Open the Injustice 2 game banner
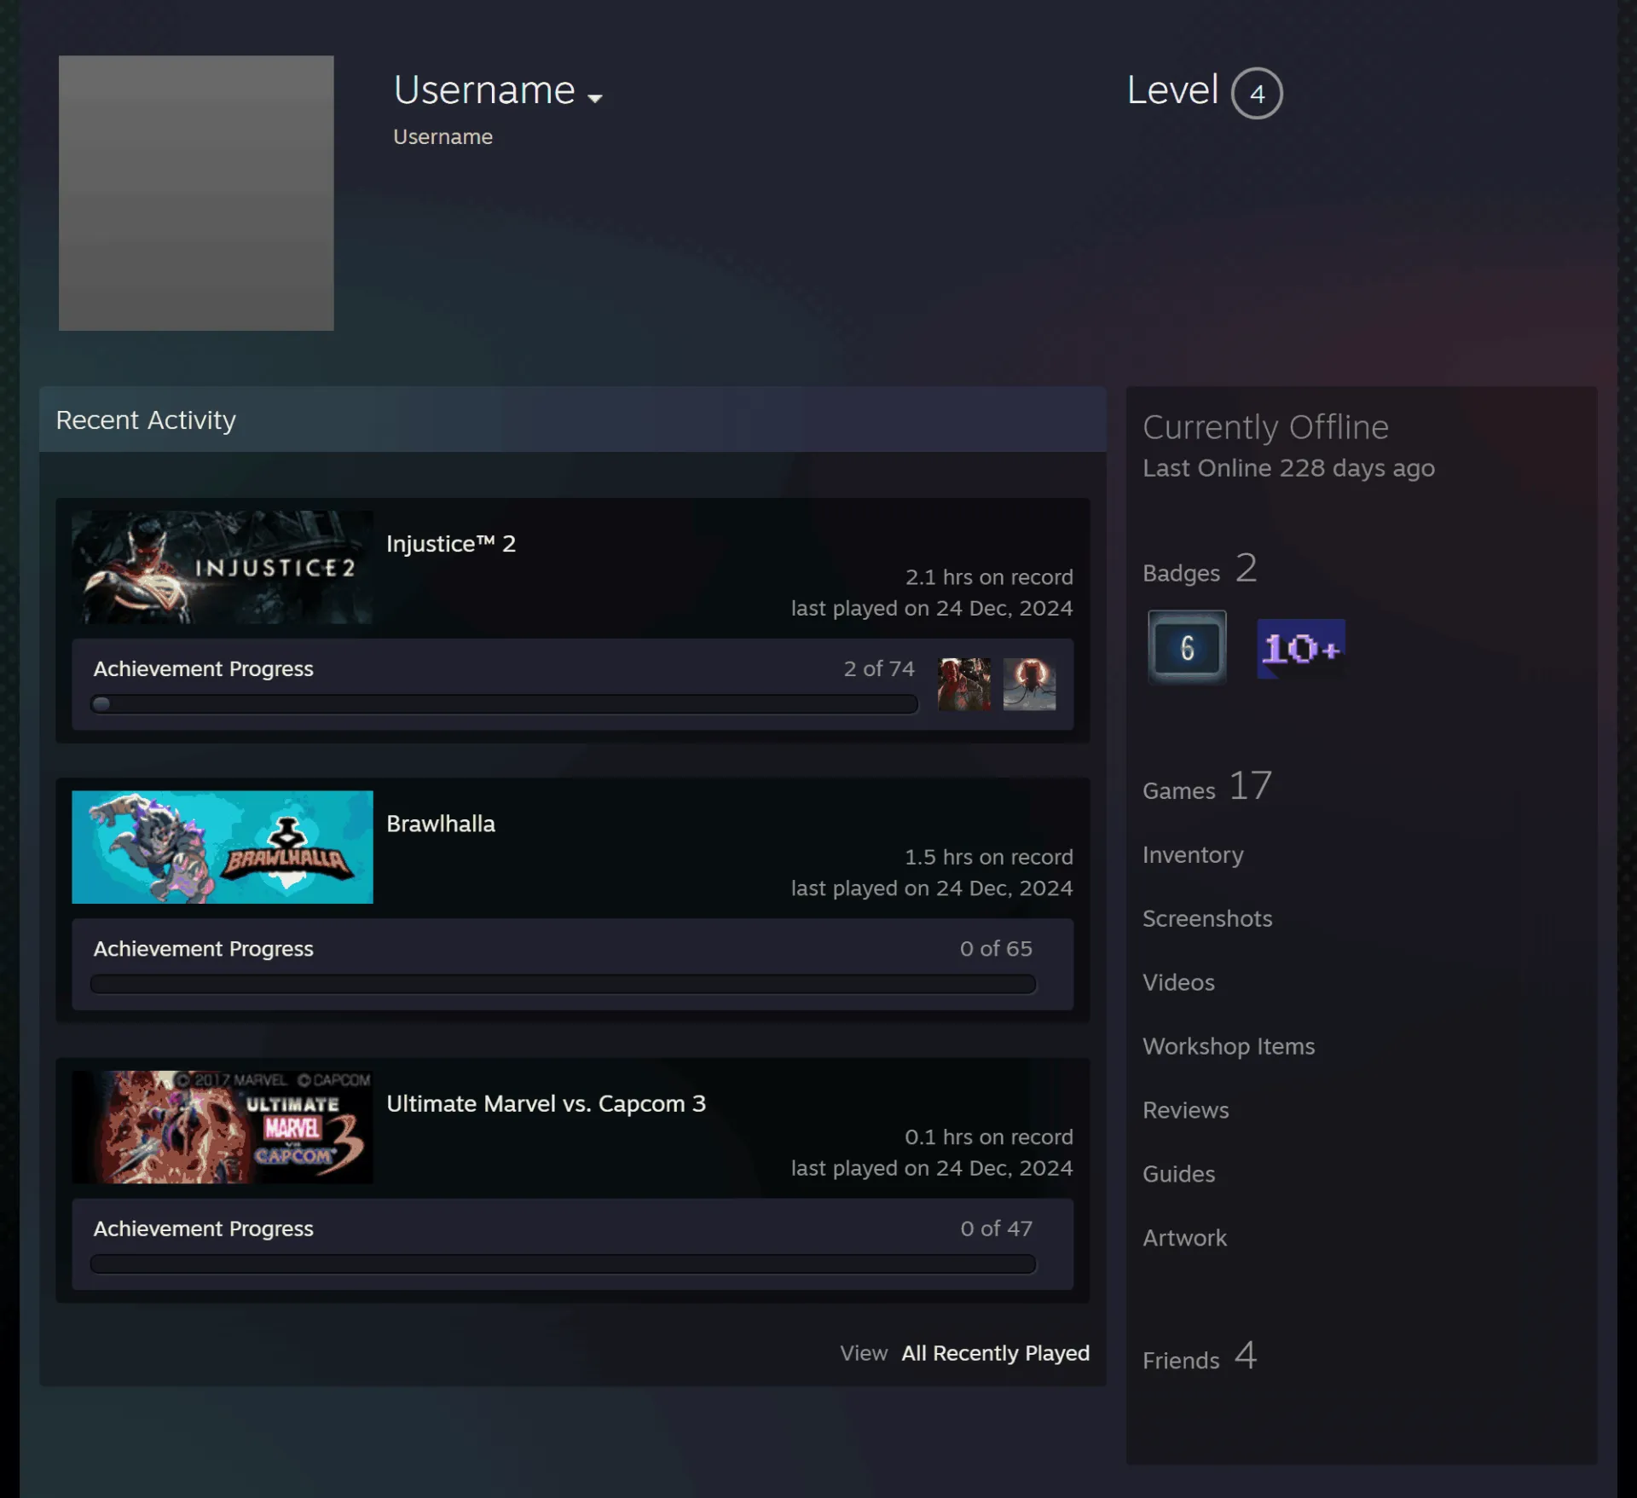Viewport: 1637px width, 1498px height. [223, 567]
